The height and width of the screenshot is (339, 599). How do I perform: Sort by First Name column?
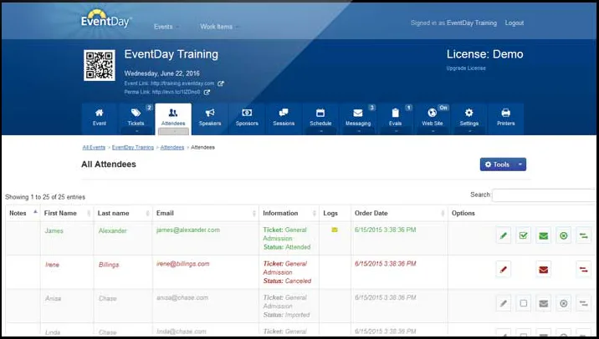click(x=67, y=213)
